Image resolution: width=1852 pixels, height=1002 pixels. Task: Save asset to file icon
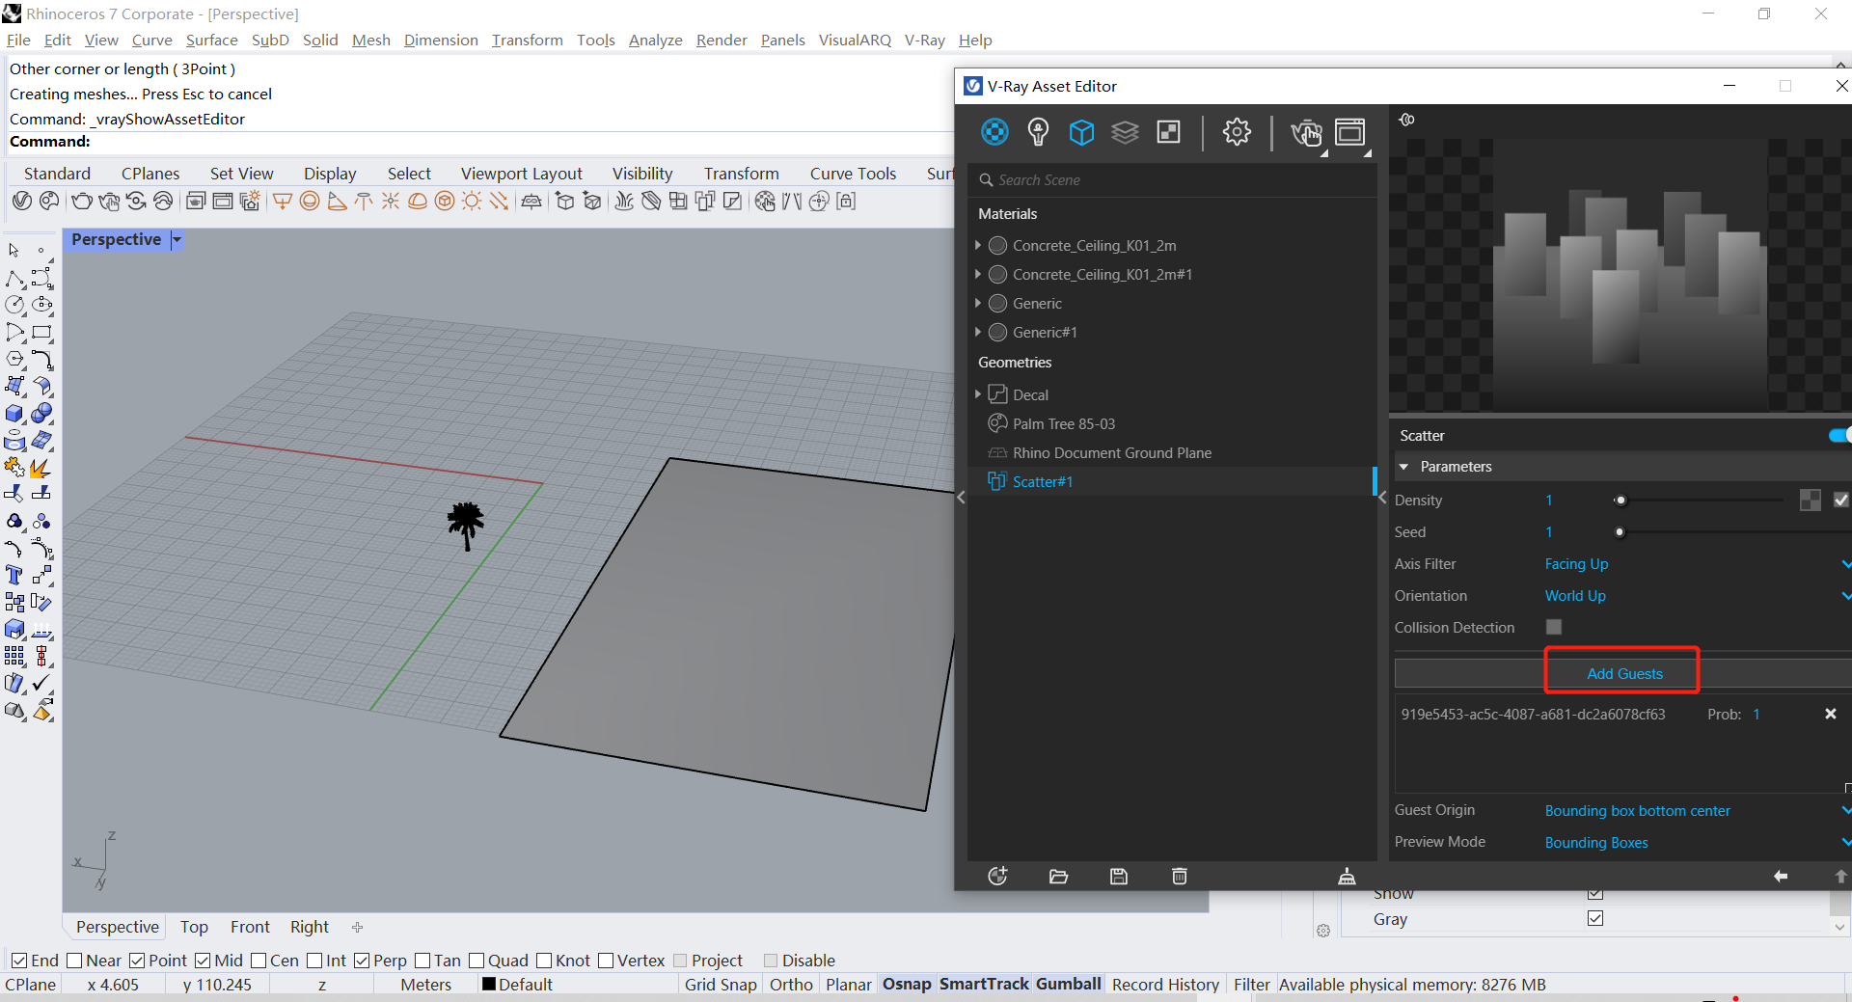coord(1119,876)
